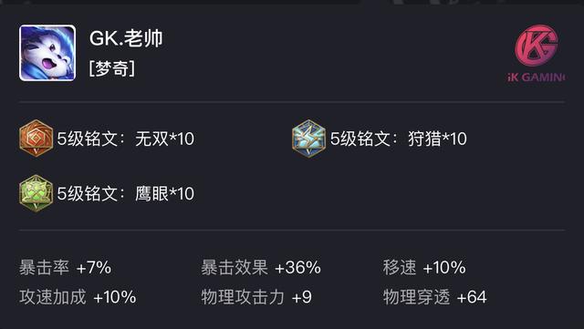Tap the 5级铭文：鹰眼*10 label

[x=126, y=193]
